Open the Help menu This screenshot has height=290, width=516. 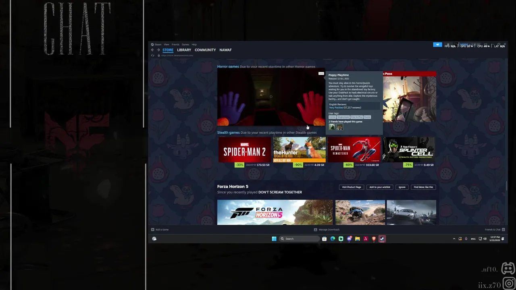click(x=194, y=44)
